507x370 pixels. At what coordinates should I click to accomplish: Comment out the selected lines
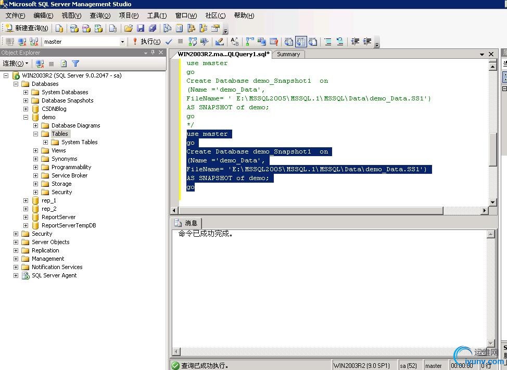click(328, 41)
